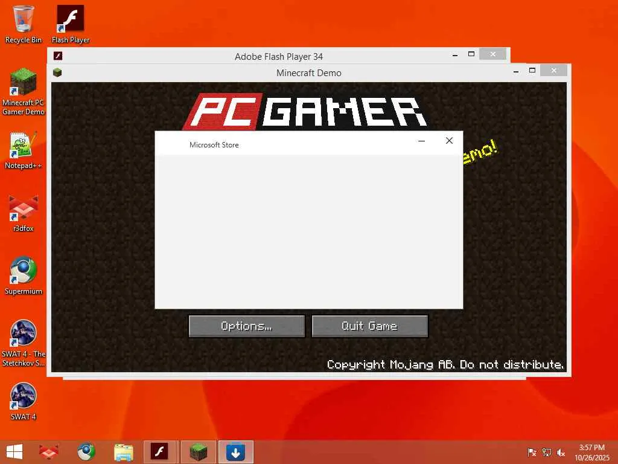This screenshot has height=464, width=618.
Task: Minimize the Minecraft Demo window
Action: (516, 71)
